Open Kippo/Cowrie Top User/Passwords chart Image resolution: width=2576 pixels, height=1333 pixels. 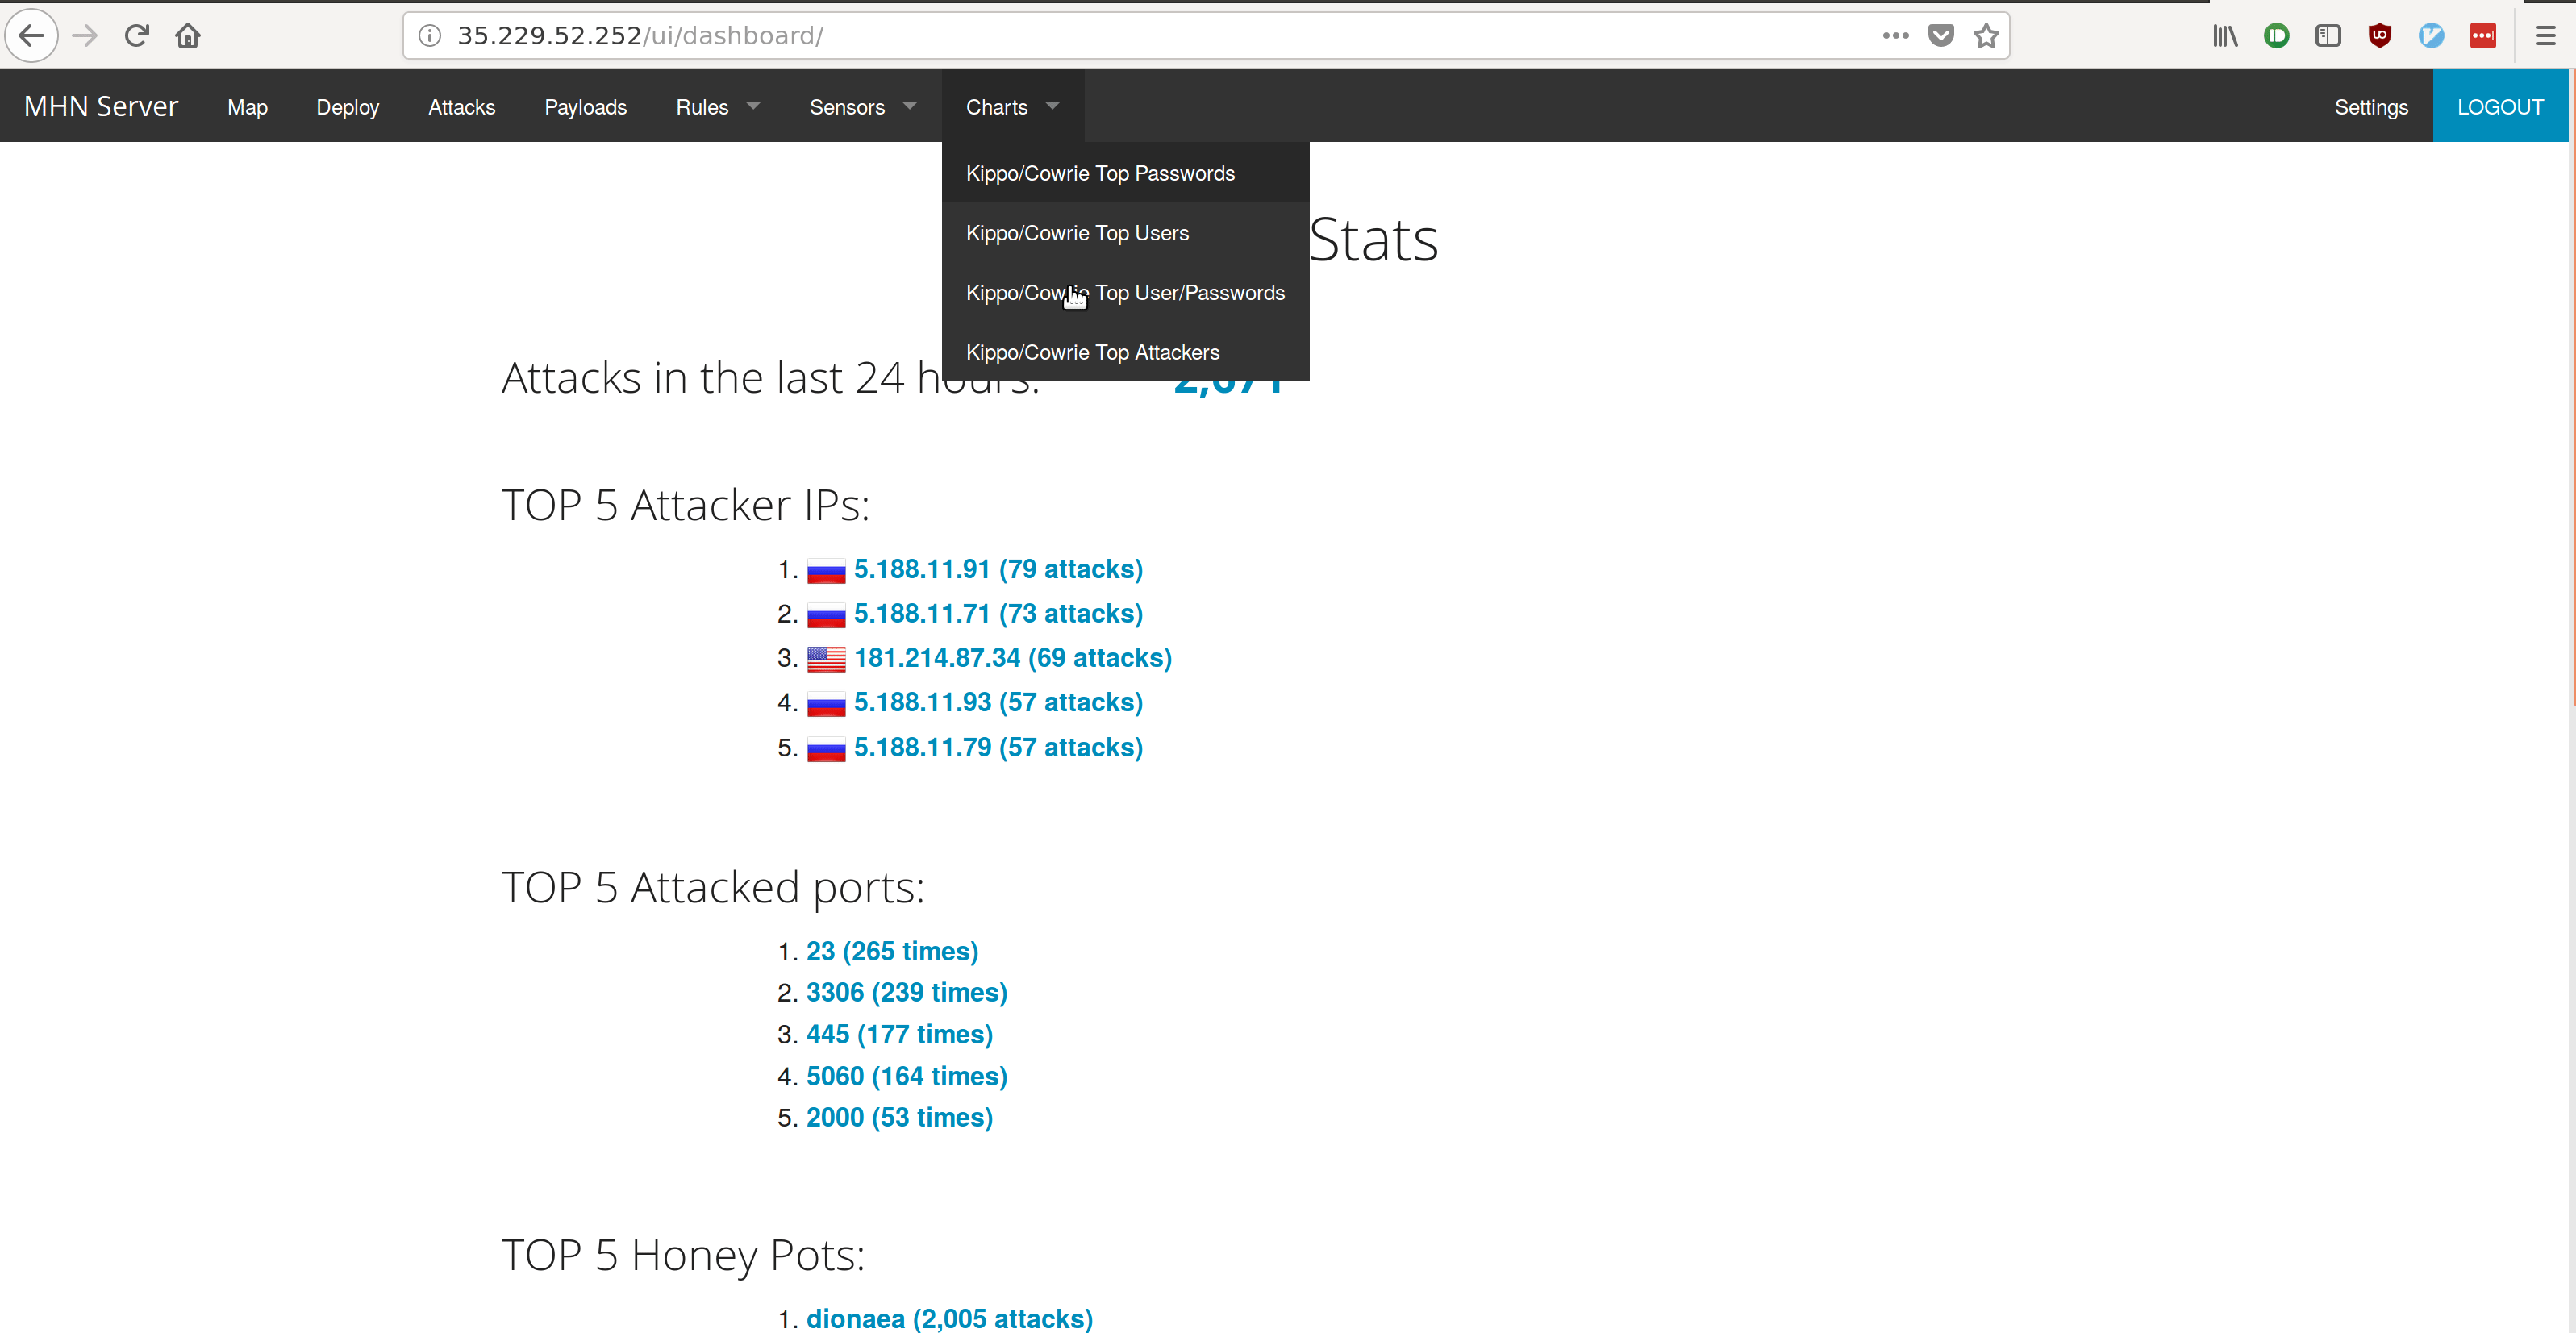[1125, 293]
